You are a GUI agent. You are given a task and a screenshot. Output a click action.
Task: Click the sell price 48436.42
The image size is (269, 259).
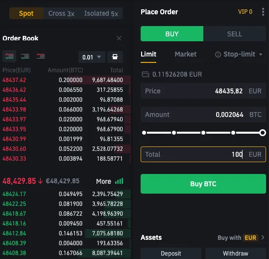click(14, 90)
